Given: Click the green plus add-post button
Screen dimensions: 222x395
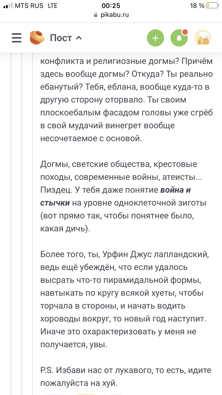Looking at the screenshot, I should (155, 38).
